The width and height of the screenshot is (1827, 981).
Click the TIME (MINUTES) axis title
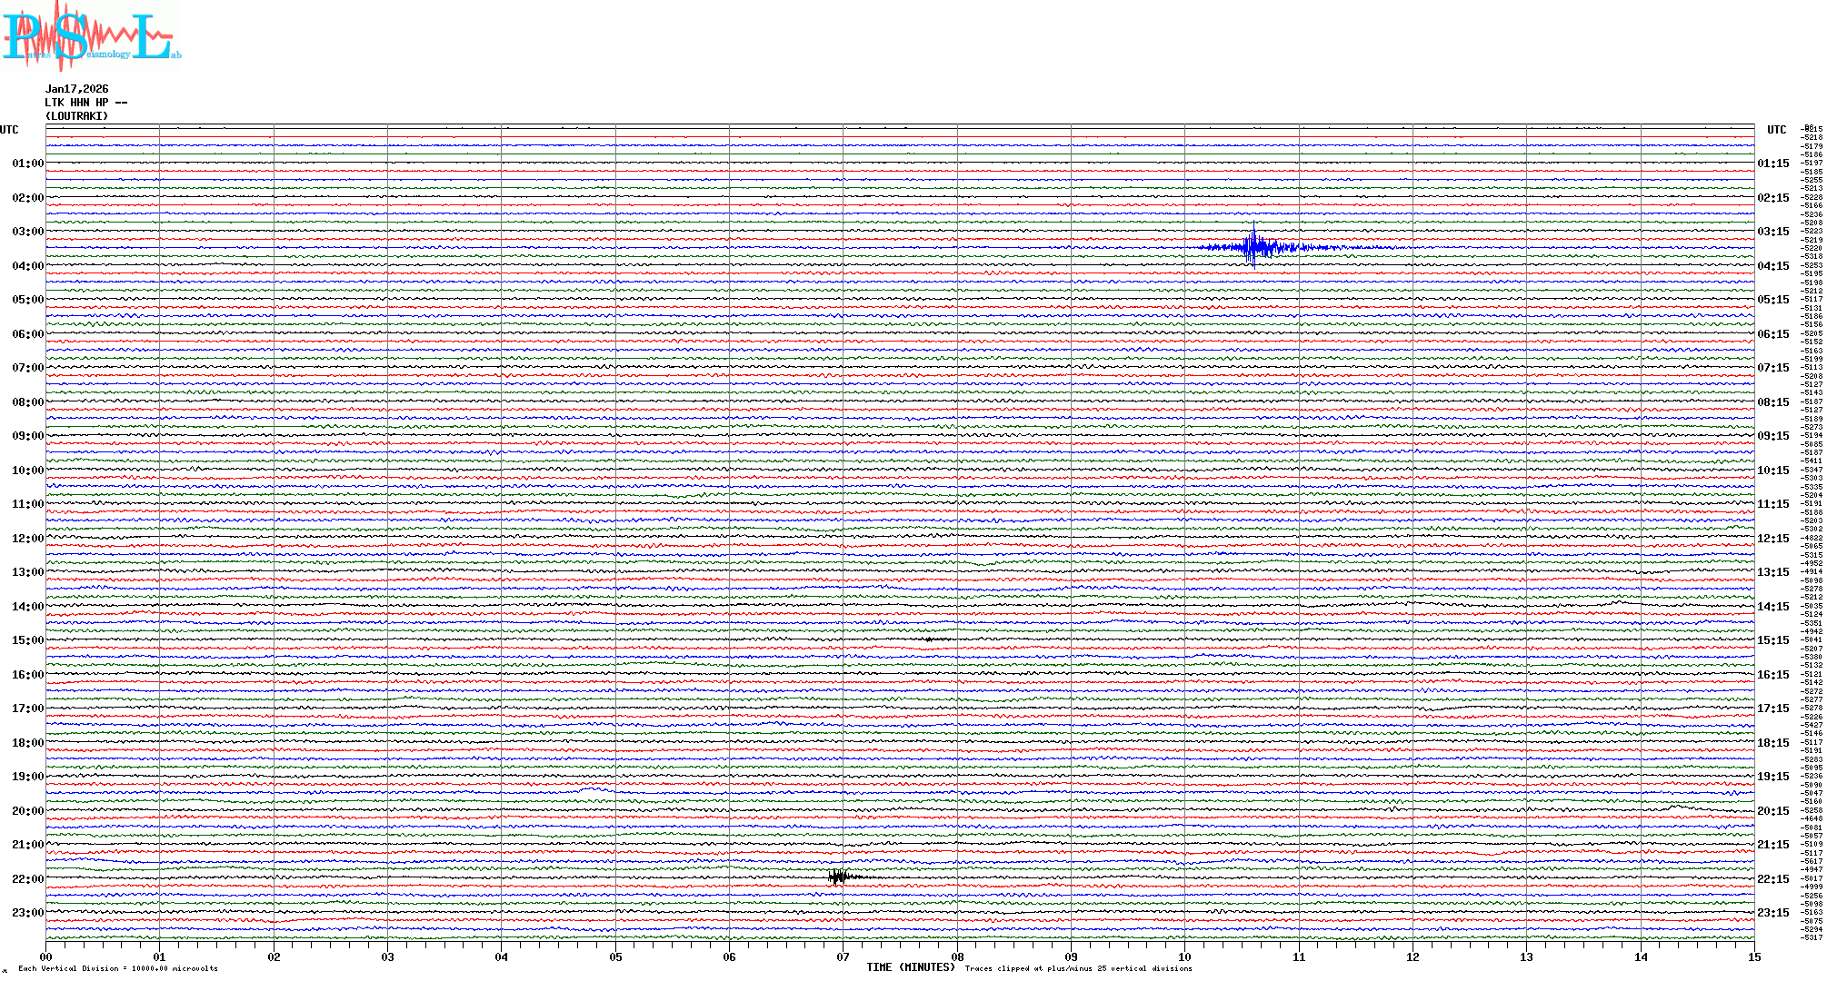pyautogui.click(x=911, y=967)
